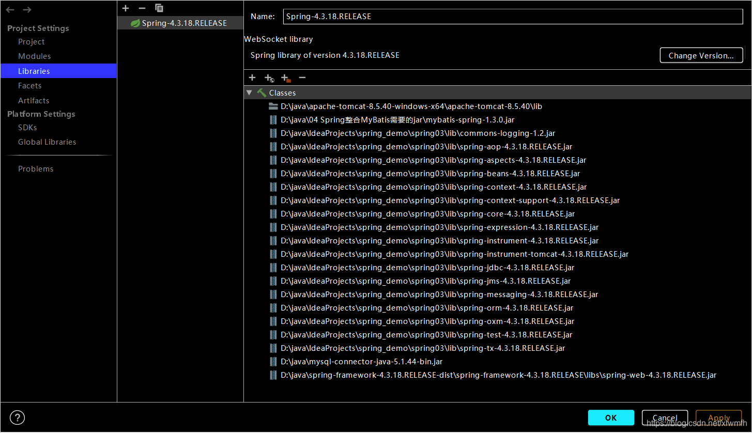The height and width of the screenshot is (433, 752).
Task: Copy the selected library
Action: [x=159, y=8]
